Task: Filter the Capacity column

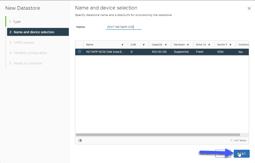Action: coord(166,45)
